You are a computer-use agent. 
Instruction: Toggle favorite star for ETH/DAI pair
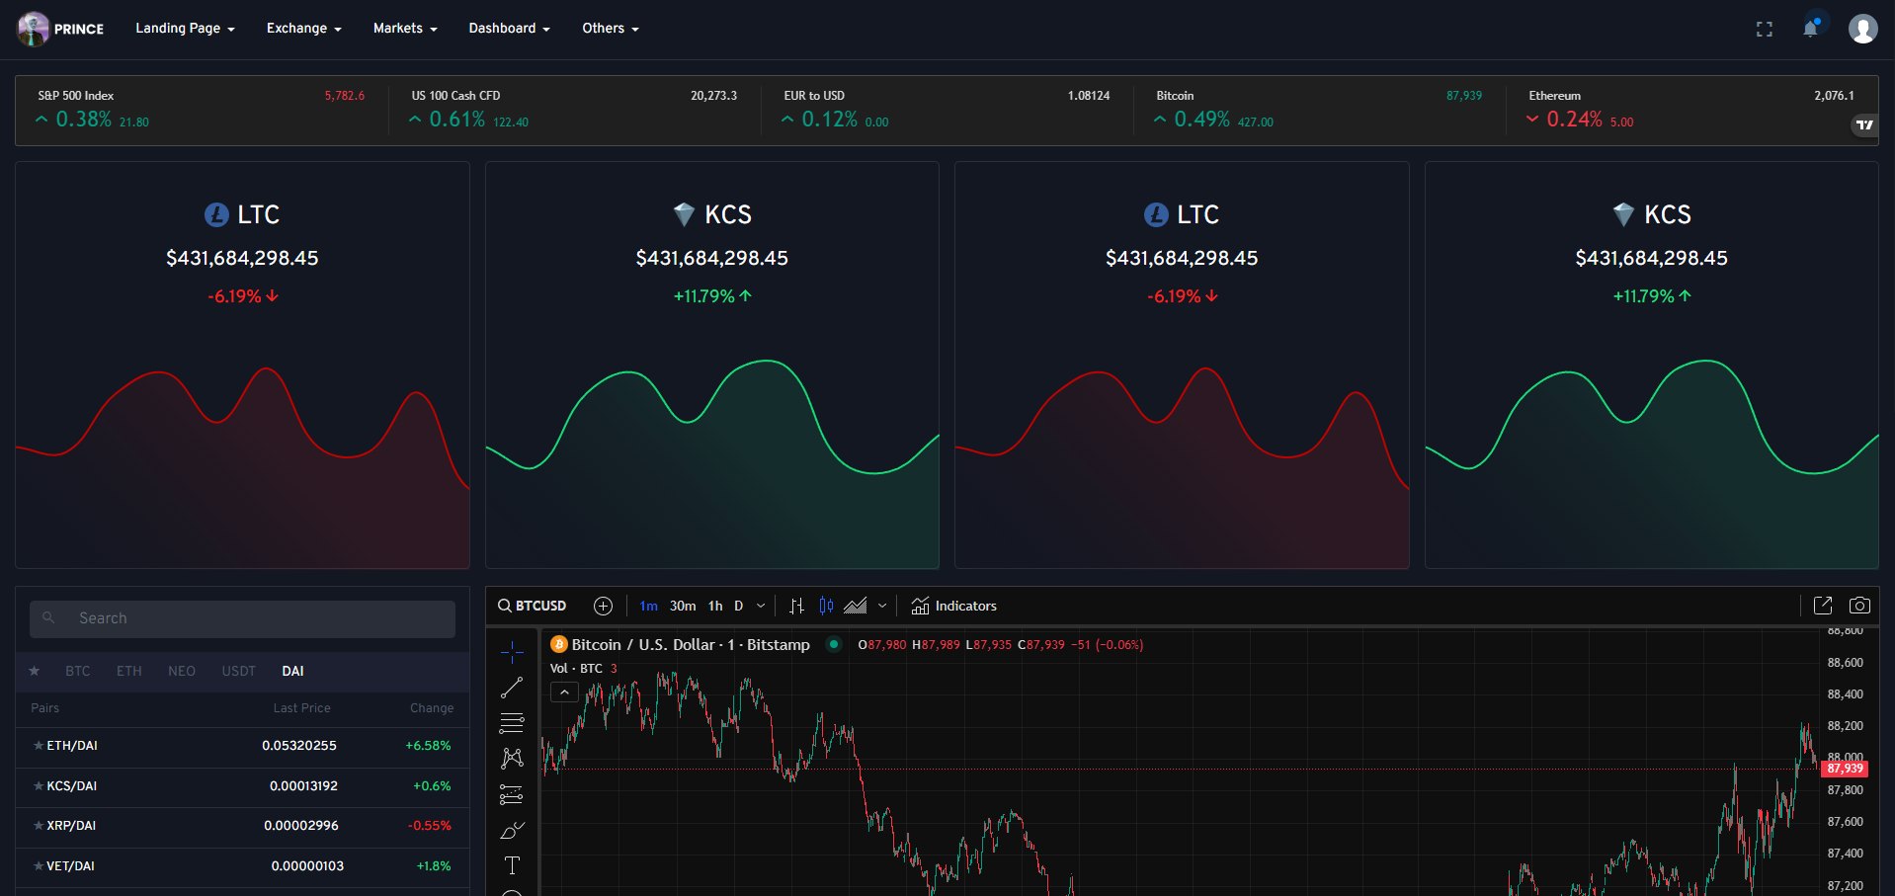[39, 746]
